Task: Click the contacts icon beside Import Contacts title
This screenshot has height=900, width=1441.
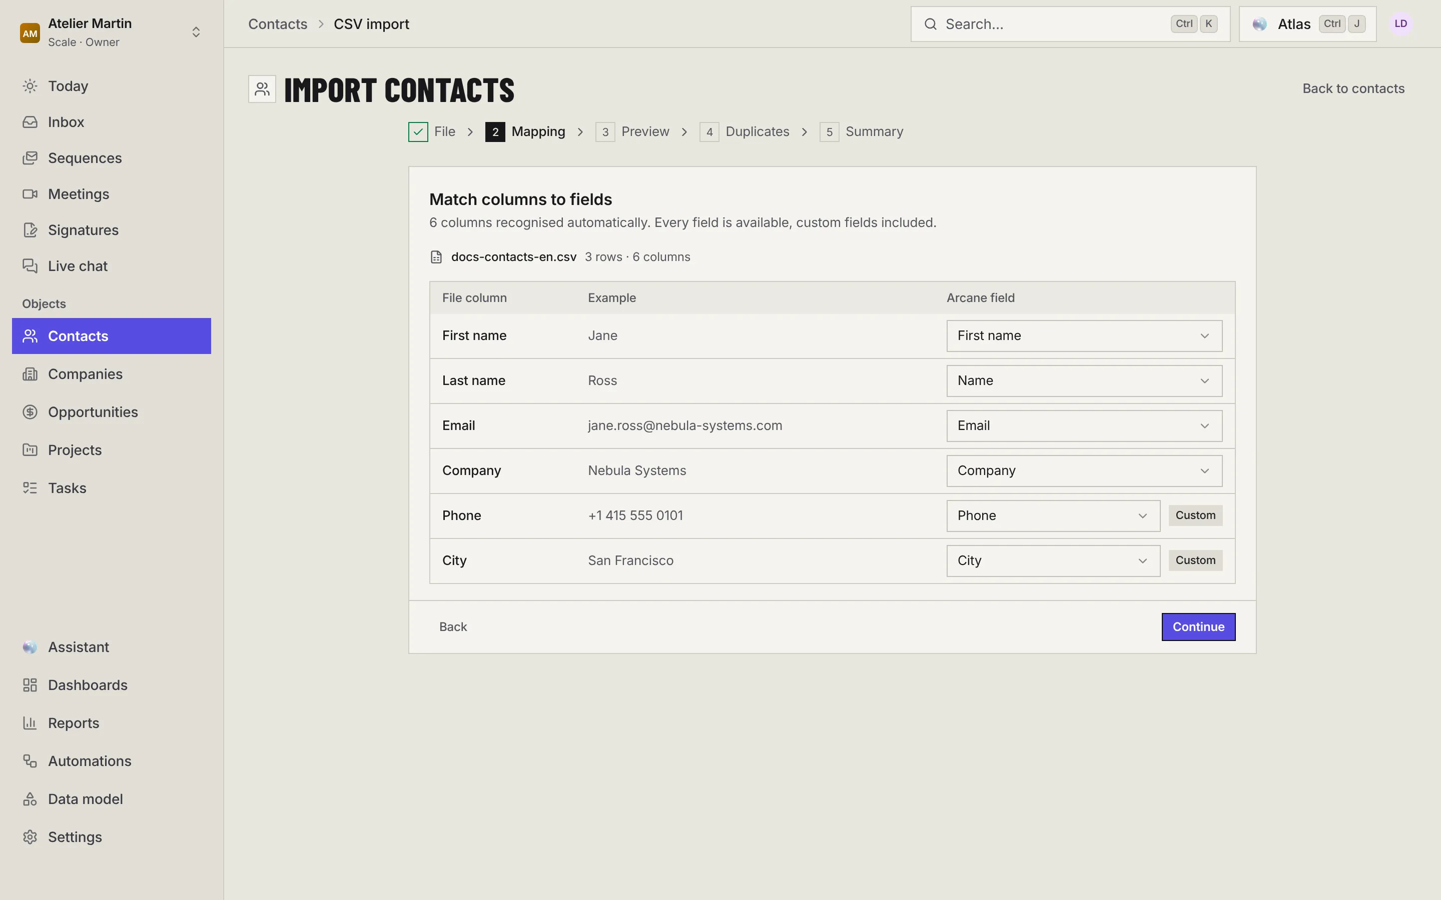Action: [x=262, y=89]
